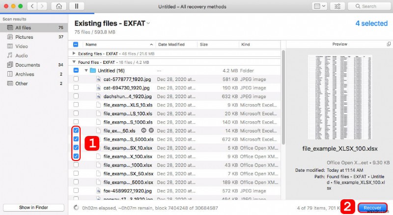
Task: Sort by Date Modified column
Action: 176,44
